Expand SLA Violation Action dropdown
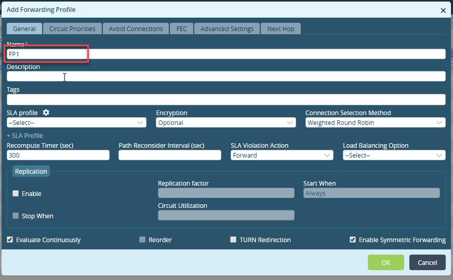 point(282,155)
